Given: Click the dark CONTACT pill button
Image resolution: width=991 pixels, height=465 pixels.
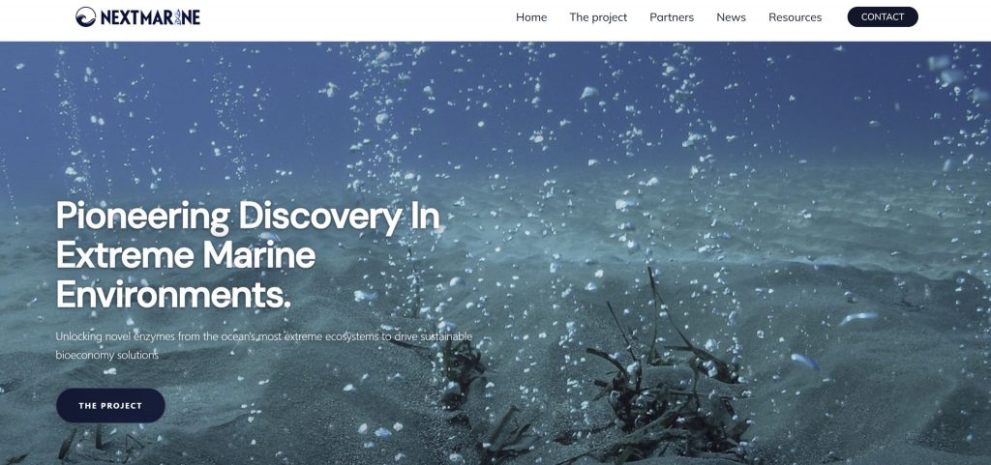Looking at the screenshot, I should coord(883,17).
